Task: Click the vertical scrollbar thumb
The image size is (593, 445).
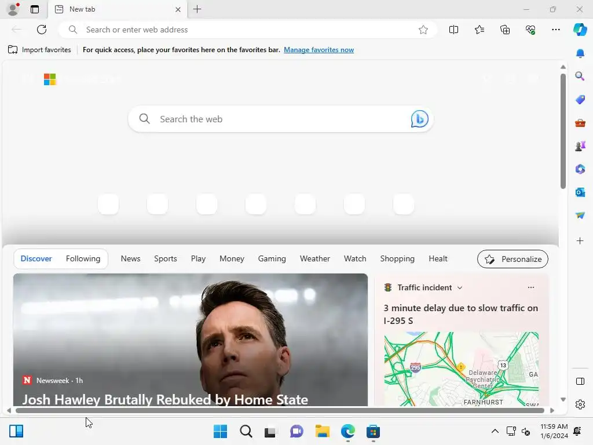Action: coord(563,131)
